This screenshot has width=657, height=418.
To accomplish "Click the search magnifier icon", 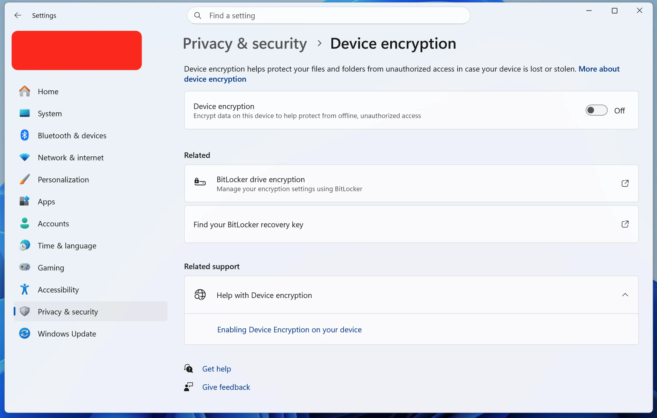I will coord(198,16).
